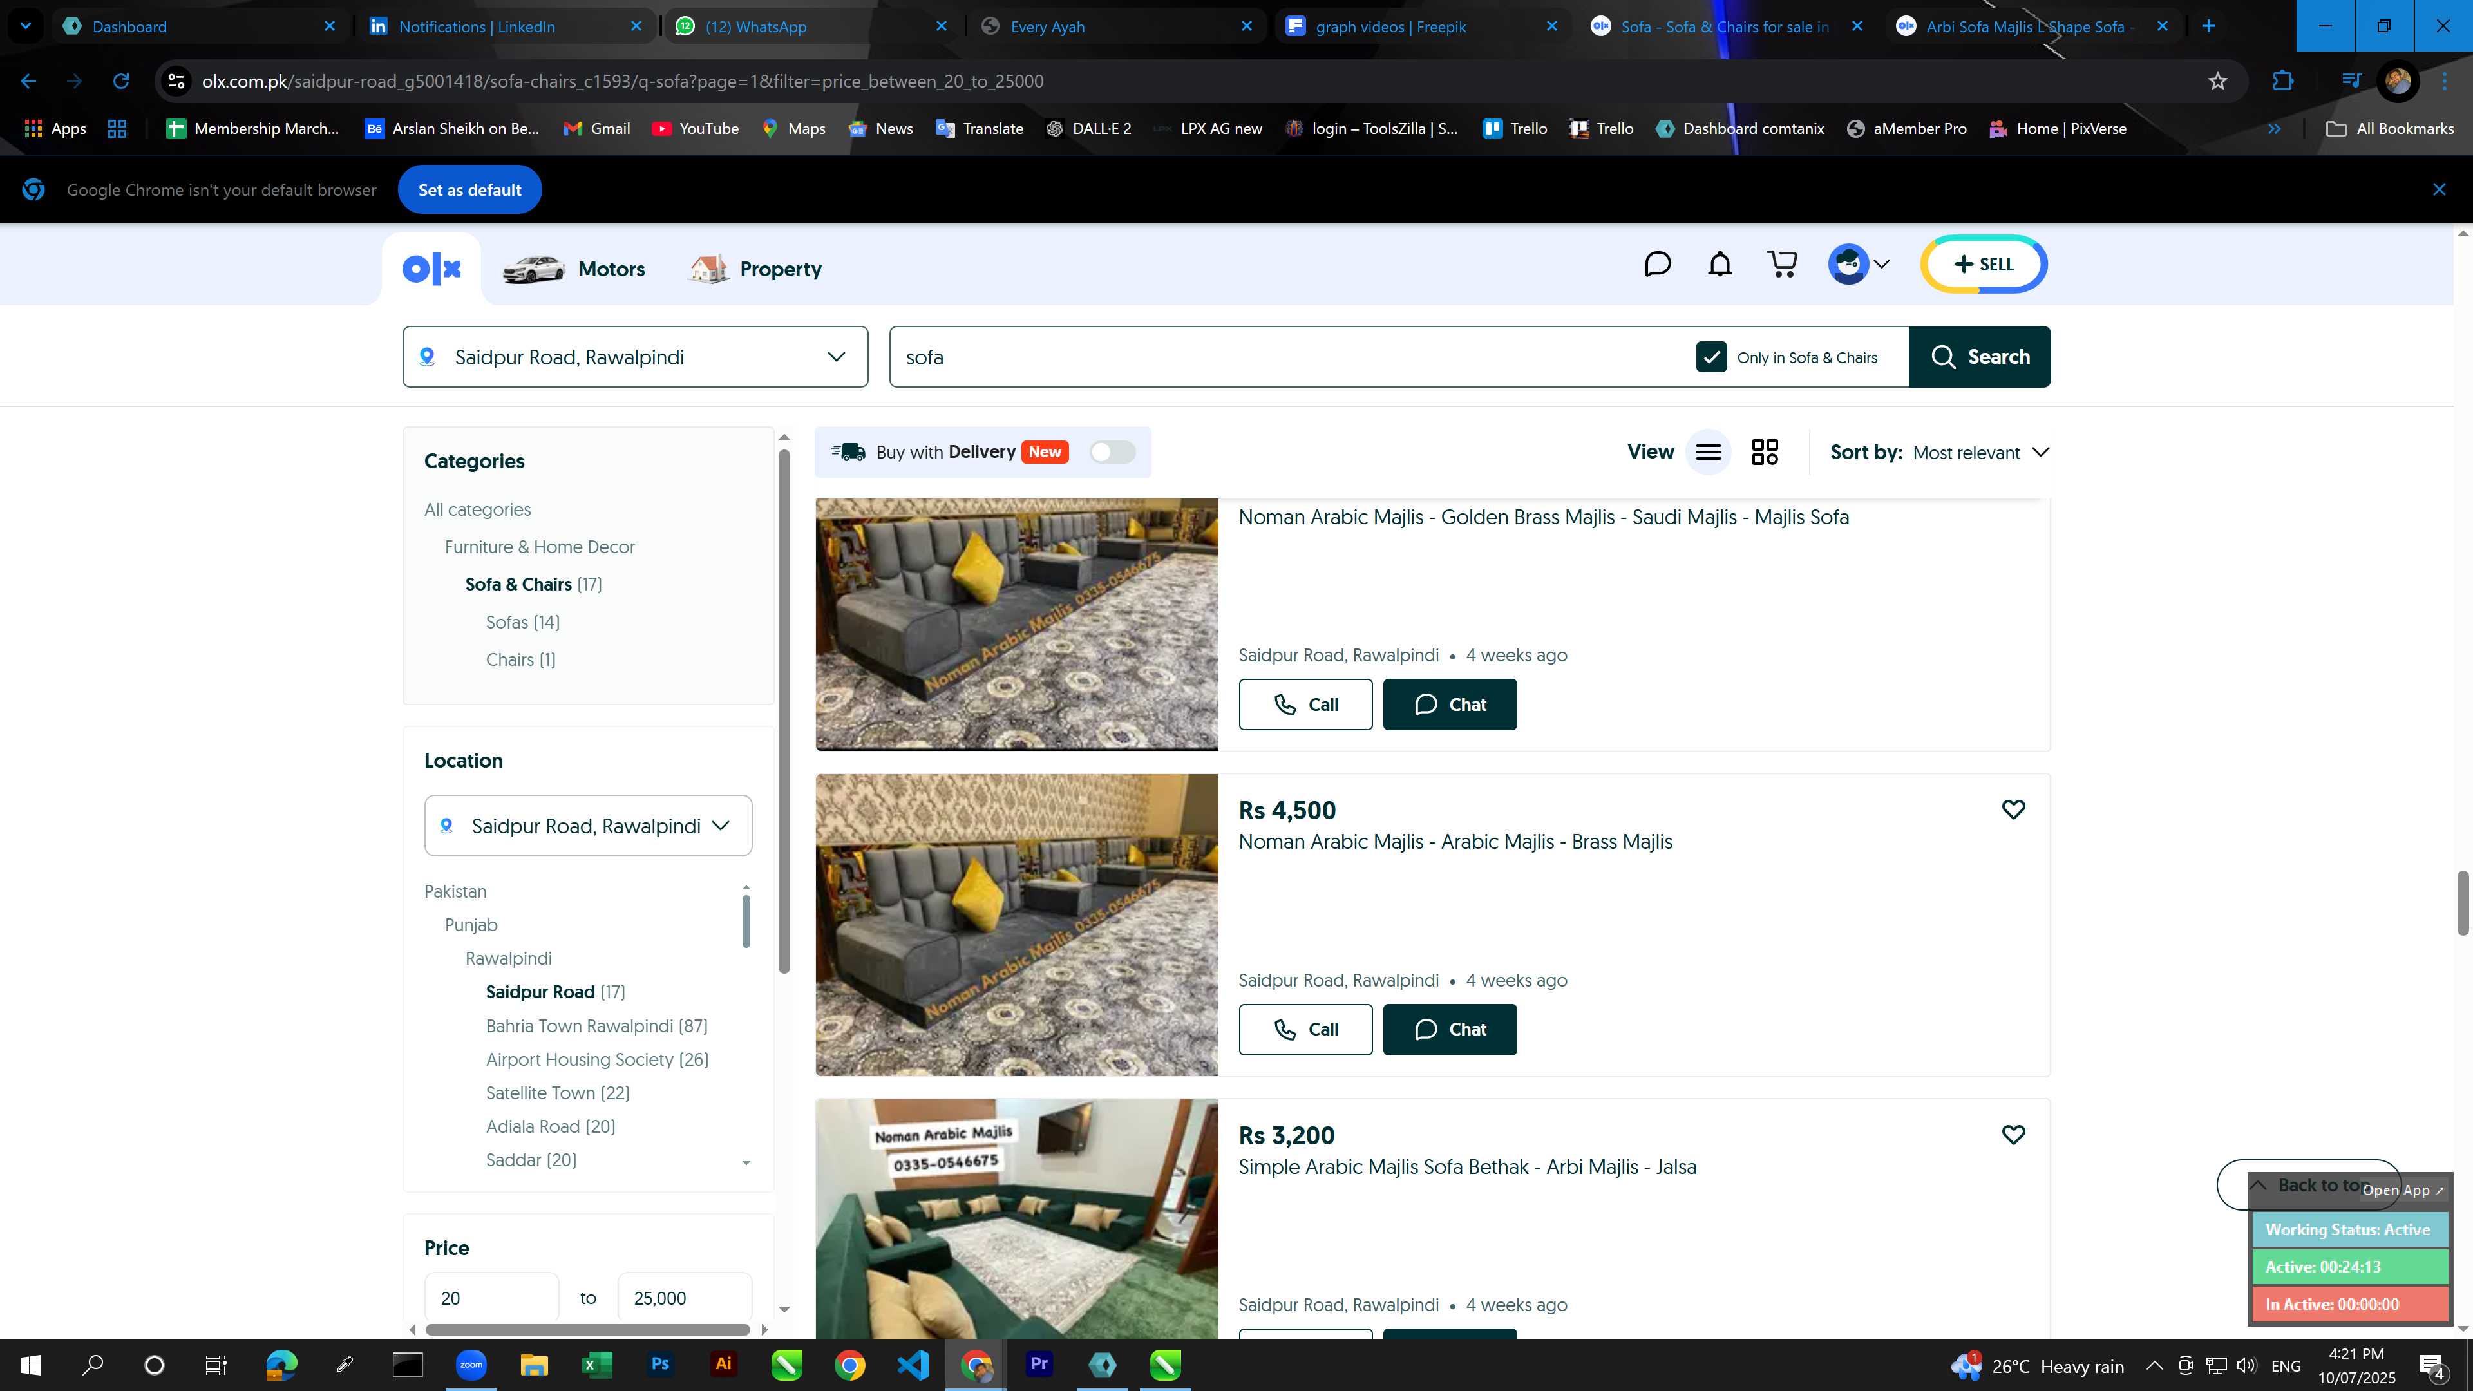
Task: Expand the Saidpur Road location selector in search bar
Action: pos(636,357)
